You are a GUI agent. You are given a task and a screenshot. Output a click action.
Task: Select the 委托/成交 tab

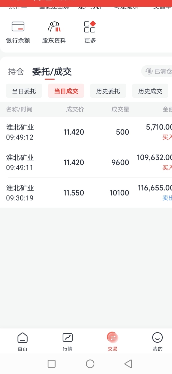52,72
